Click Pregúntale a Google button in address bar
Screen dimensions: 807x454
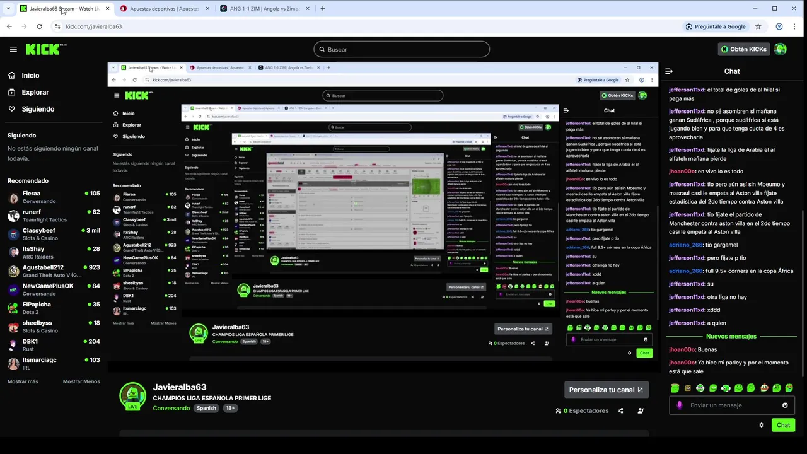pyautogui.click(x=716, y=26)
